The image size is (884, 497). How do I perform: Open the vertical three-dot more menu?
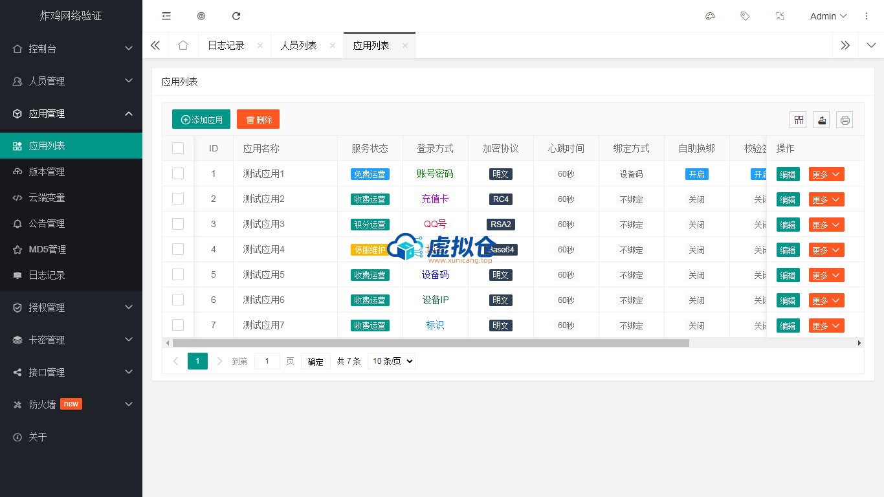click(867, 16)
